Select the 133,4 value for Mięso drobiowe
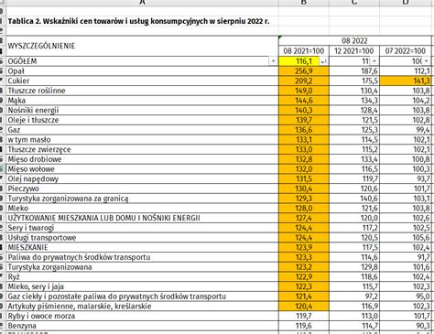The height and width of the screenshot is (334, 434). click(x=354, y=159)
